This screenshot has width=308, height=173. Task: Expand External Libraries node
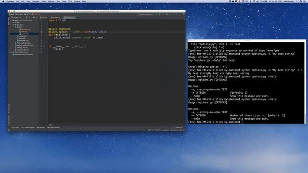point(11,52)
